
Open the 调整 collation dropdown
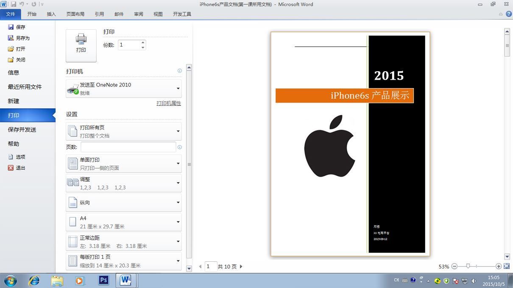point(124,183)
